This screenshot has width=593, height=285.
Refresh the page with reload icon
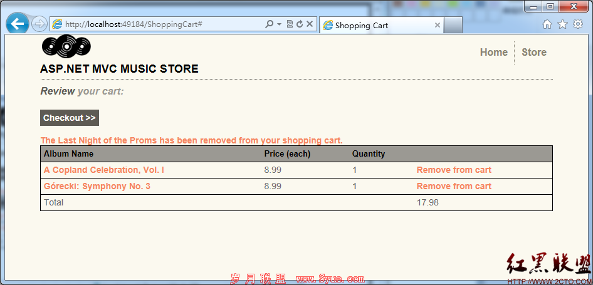coord(300,24)
